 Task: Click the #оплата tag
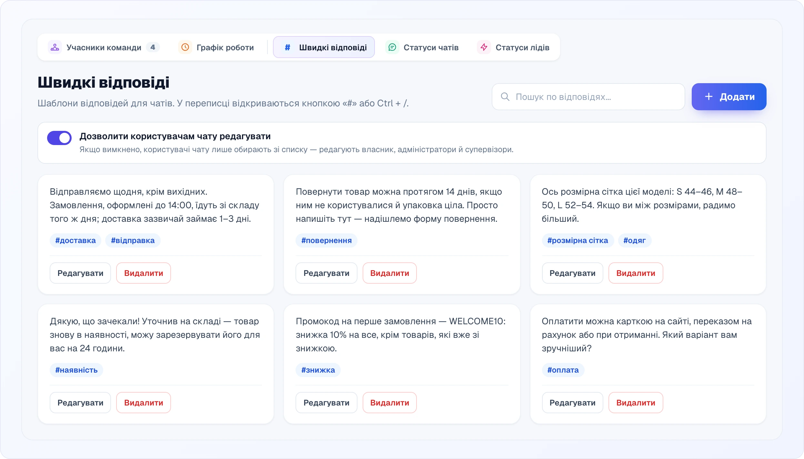click(563, 370)
